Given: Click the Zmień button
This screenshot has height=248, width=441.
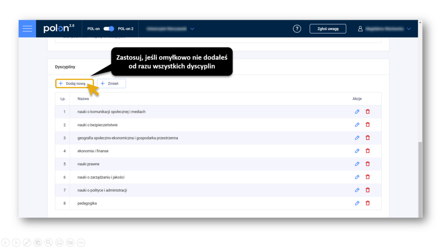Looking at the screenshot, I should point(112,84).
